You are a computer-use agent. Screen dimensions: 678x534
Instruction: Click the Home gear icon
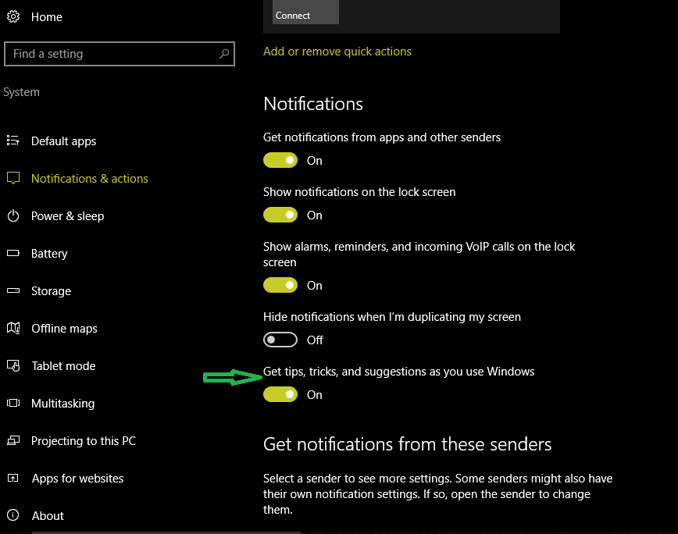[13, 16]
